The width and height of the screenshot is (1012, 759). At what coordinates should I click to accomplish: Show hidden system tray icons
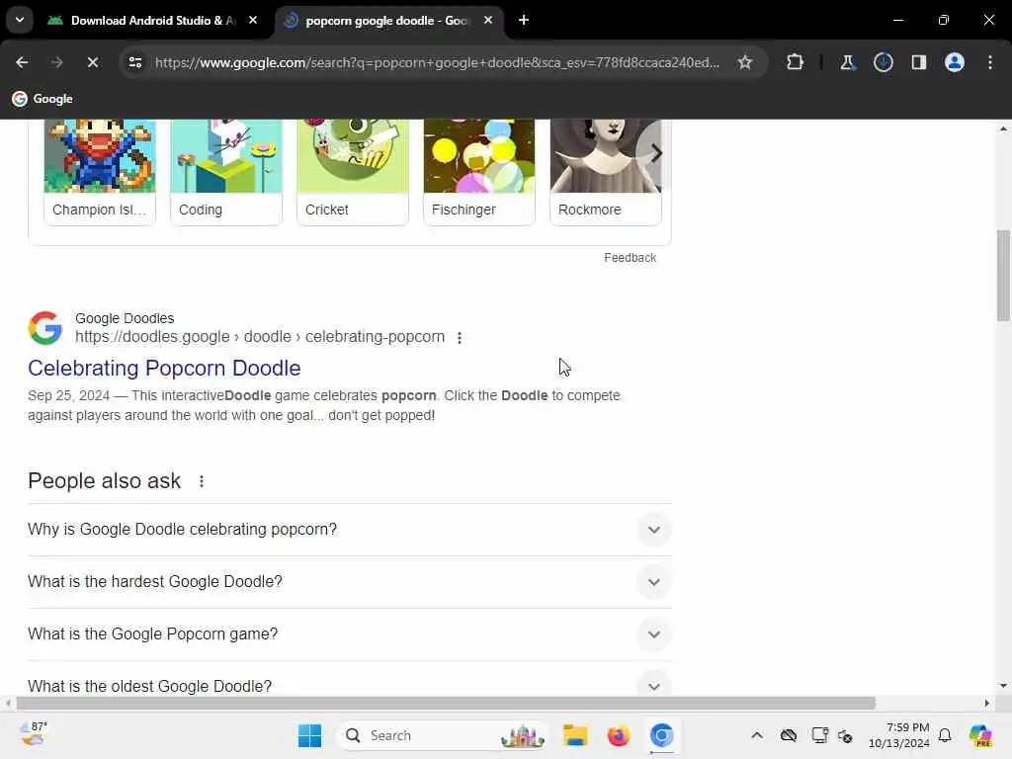click(757, 735)
